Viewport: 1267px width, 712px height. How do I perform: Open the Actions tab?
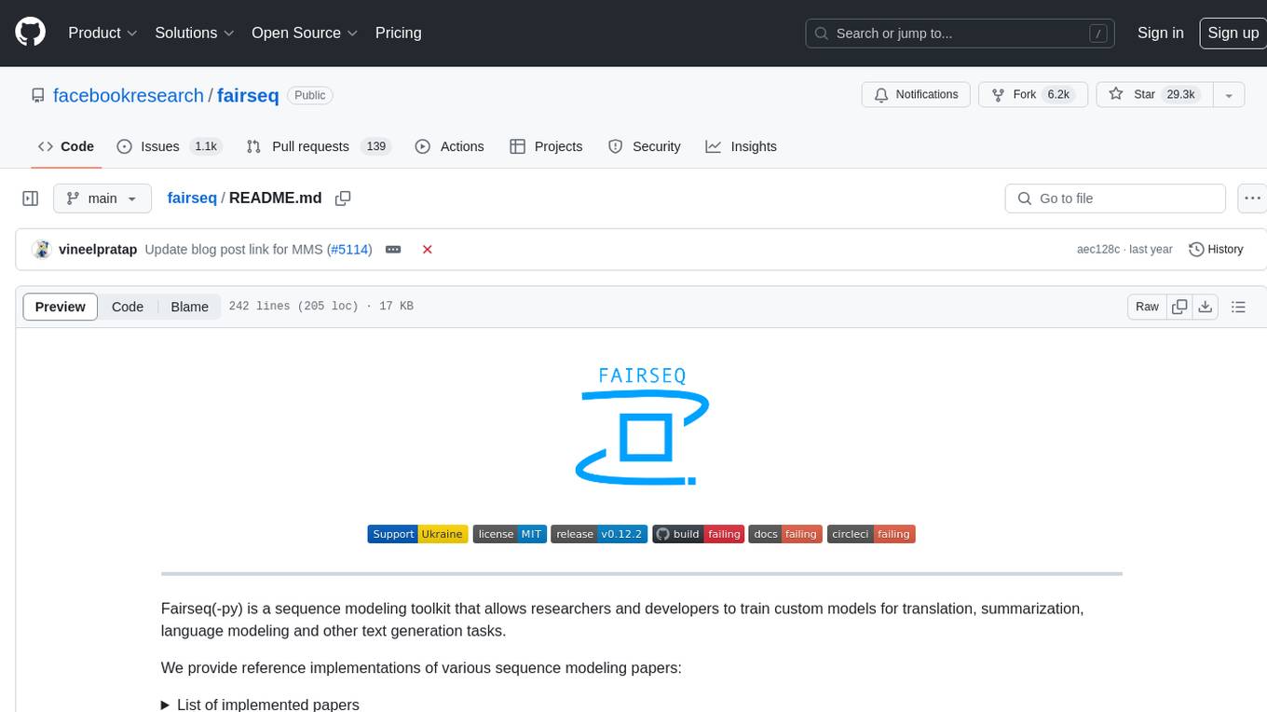449,146
